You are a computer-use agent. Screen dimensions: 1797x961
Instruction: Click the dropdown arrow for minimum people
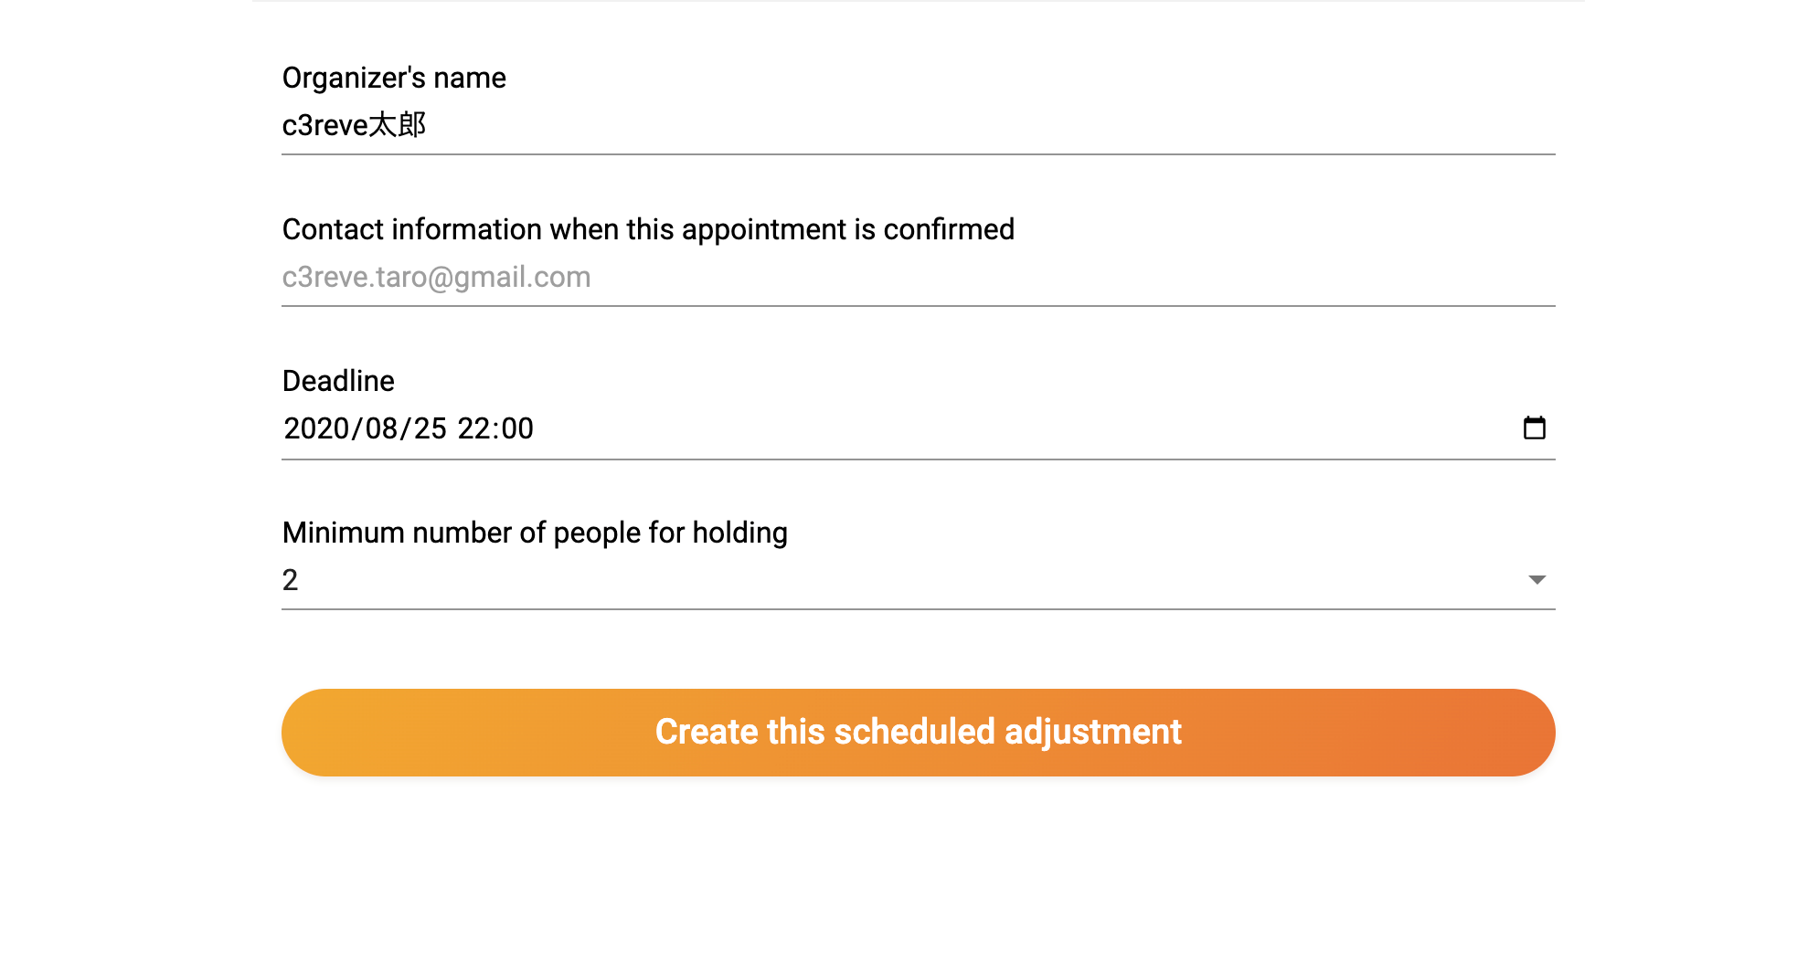1536,580
